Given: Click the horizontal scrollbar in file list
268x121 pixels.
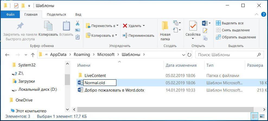Looking at the screenshot, I should [163, 109].
